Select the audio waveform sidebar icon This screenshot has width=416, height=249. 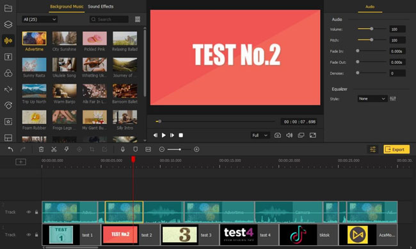click(8, 40)
